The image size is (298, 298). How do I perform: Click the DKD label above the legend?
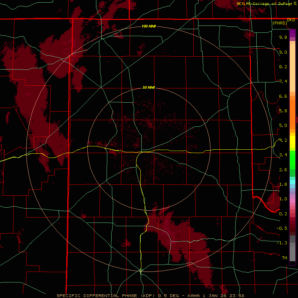pyautogui.click(x=291, y=20)
